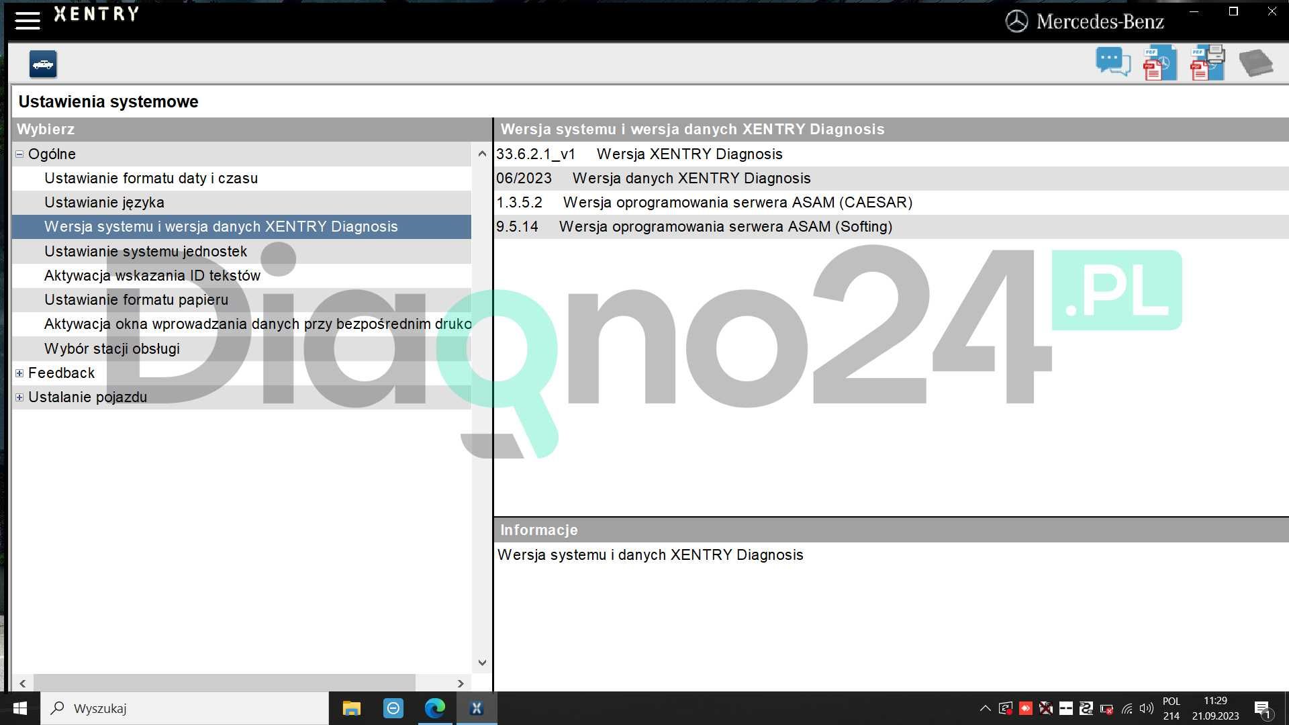Viewport: 1289px width, 725px height.
Task: Click the cable connection tray icon
Action: (x=1086, y=708)
